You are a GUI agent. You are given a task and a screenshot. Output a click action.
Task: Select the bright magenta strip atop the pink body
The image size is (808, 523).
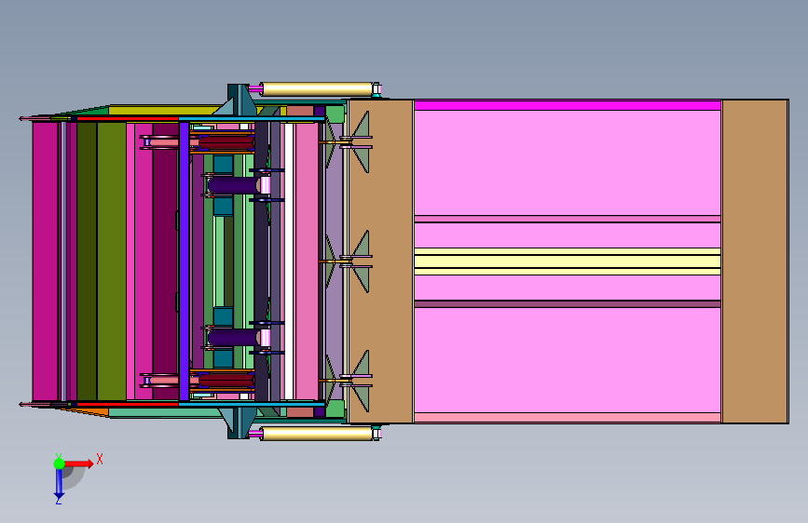[568, 105]
